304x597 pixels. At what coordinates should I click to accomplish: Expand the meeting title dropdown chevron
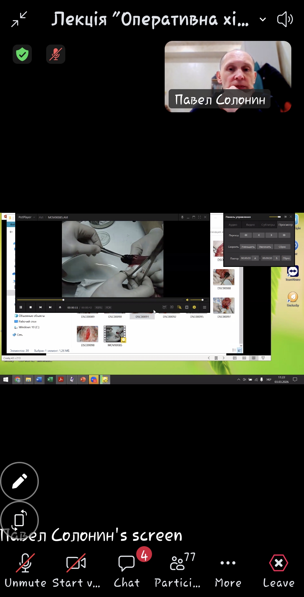pos(263,19)
